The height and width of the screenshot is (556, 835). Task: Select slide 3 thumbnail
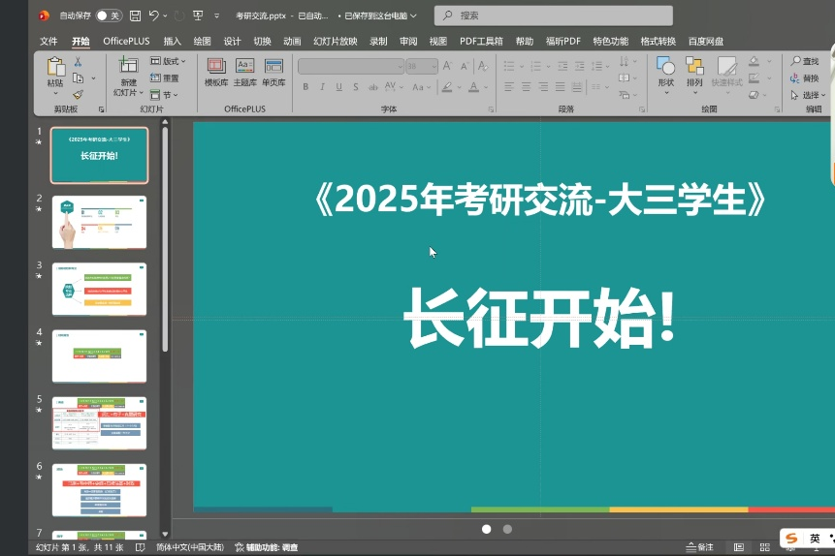click(99, 289)
